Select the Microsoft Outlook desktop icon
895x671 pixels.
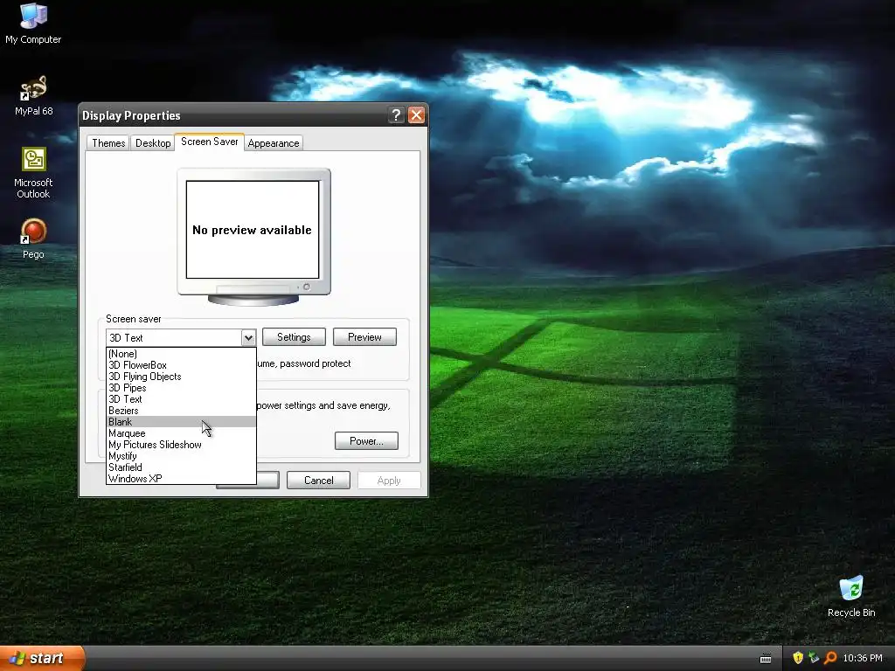(x=33, y=172)
